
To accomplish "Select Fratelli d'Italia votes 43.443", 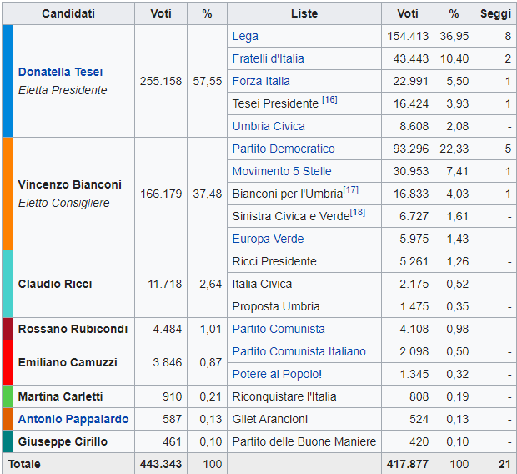I will point(410,58).
